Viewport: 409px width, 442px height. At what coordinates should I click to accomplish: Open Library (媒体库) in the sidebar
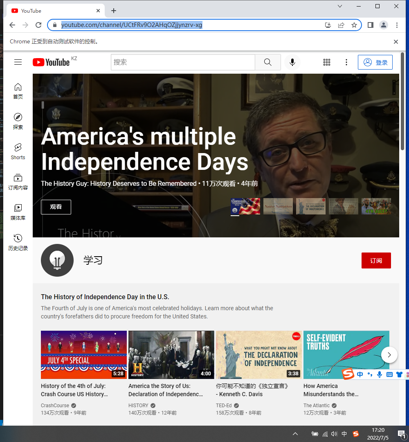coord(18,212)
